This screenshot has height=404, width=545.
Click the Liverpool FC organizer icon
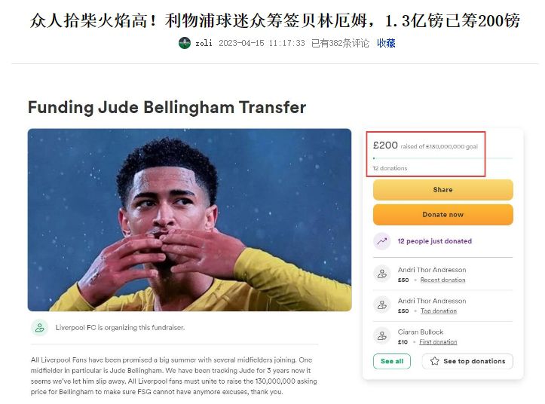pyautogui.click(x=40, y=328)
